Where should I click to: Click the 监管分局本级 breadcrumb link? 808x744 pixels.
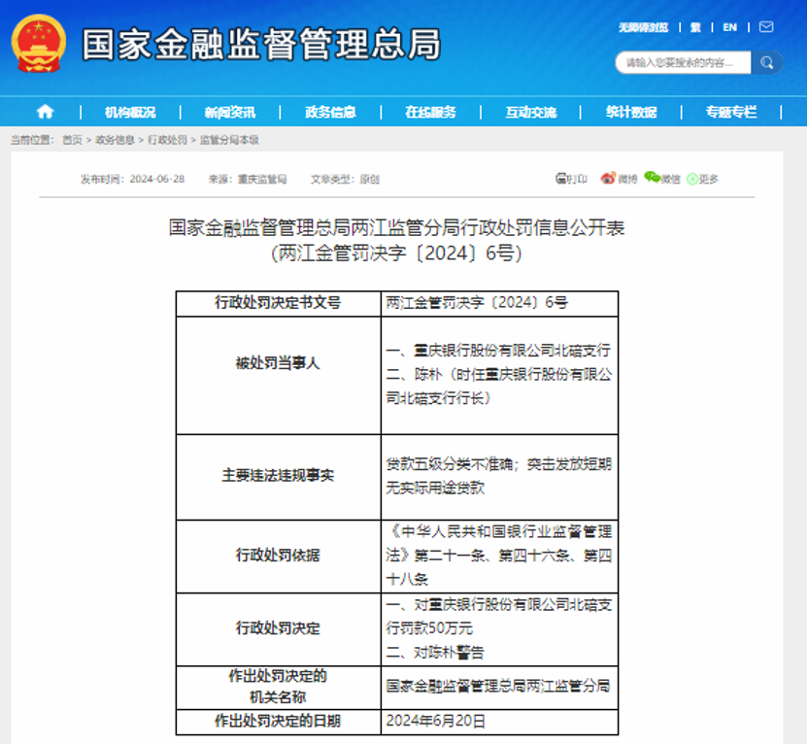pos(229,140)
